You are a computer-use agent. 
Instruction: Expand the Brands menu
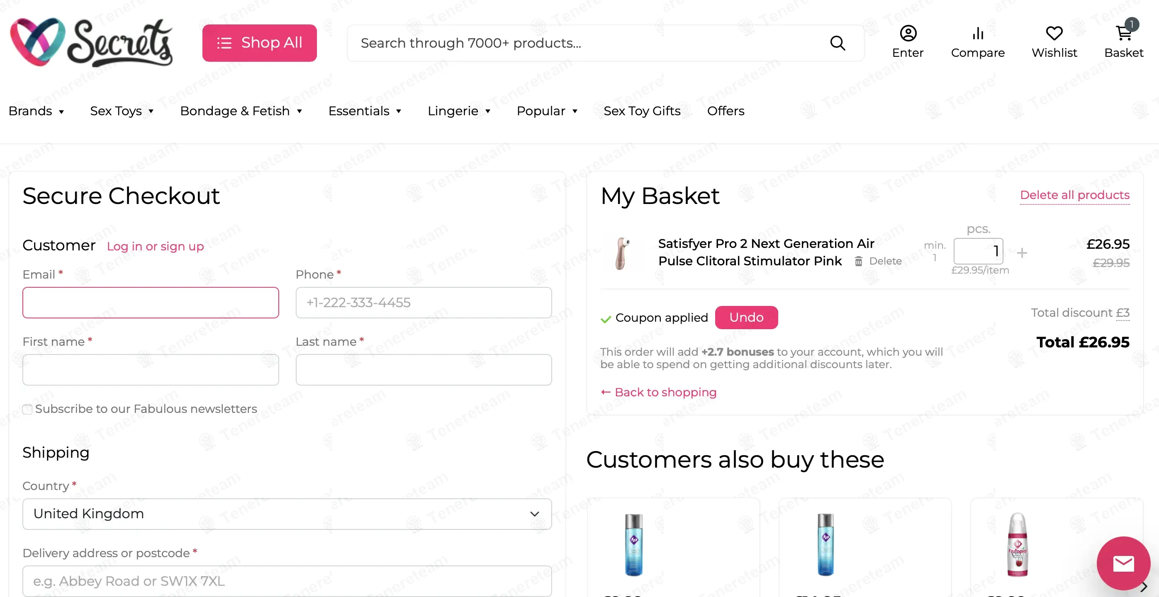click(37, 111)
